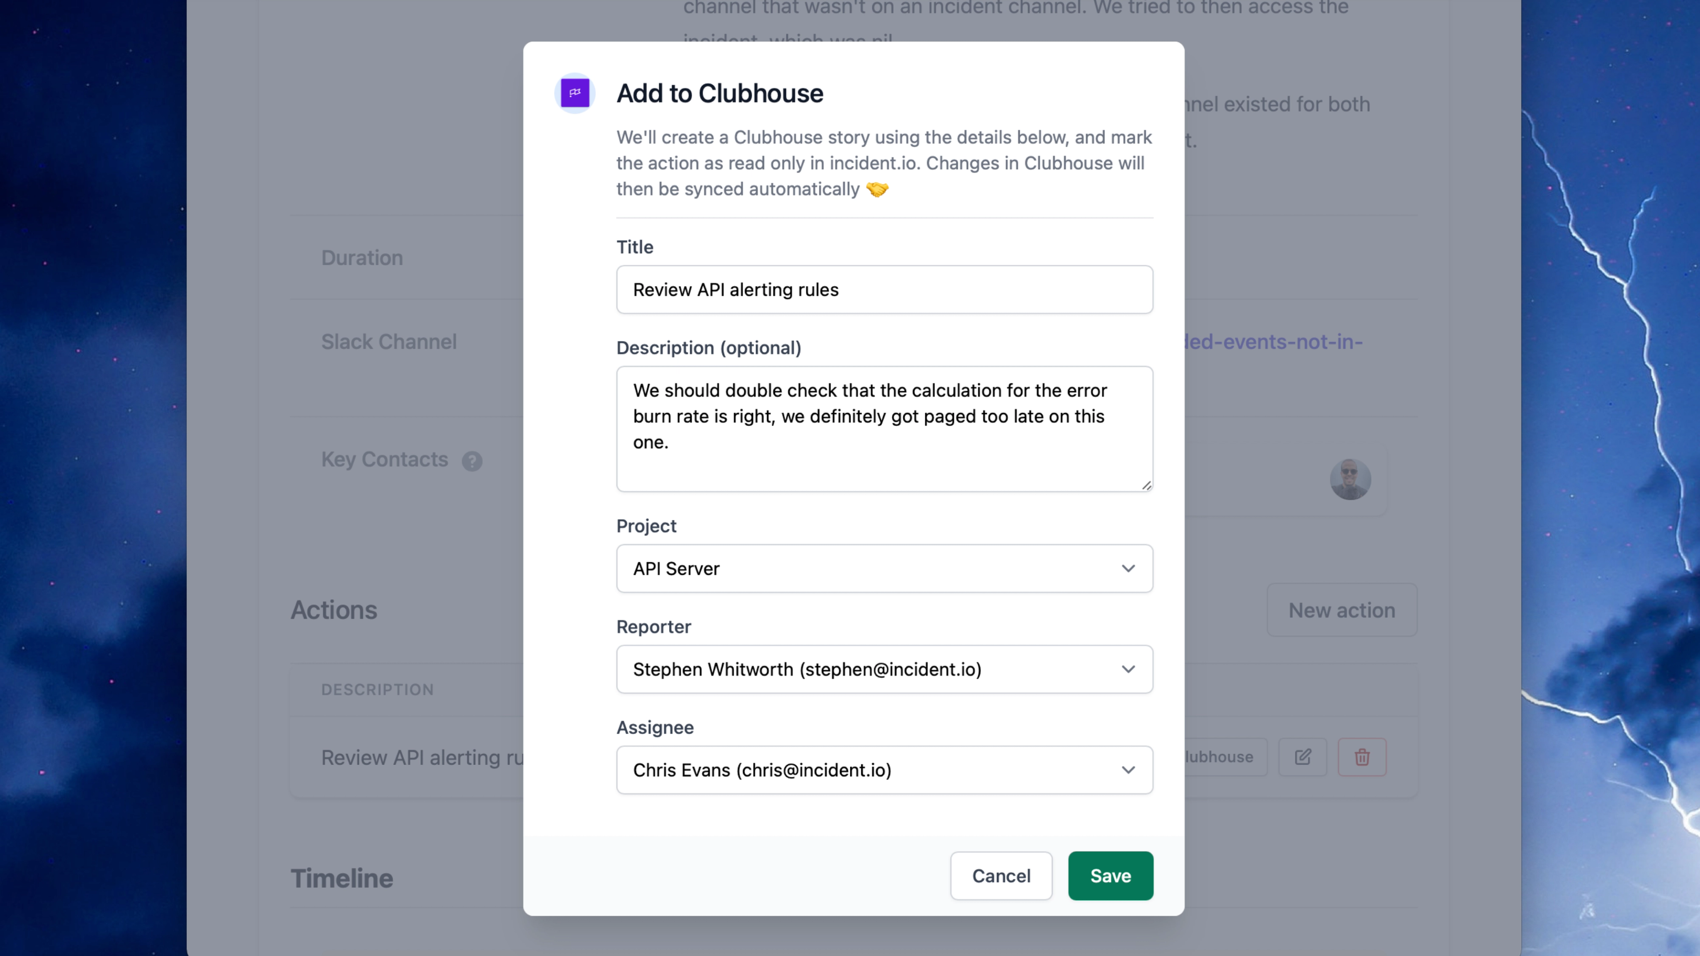Open the Slack channel link
Viewport: 1700px width, 956px height.
1273,342
